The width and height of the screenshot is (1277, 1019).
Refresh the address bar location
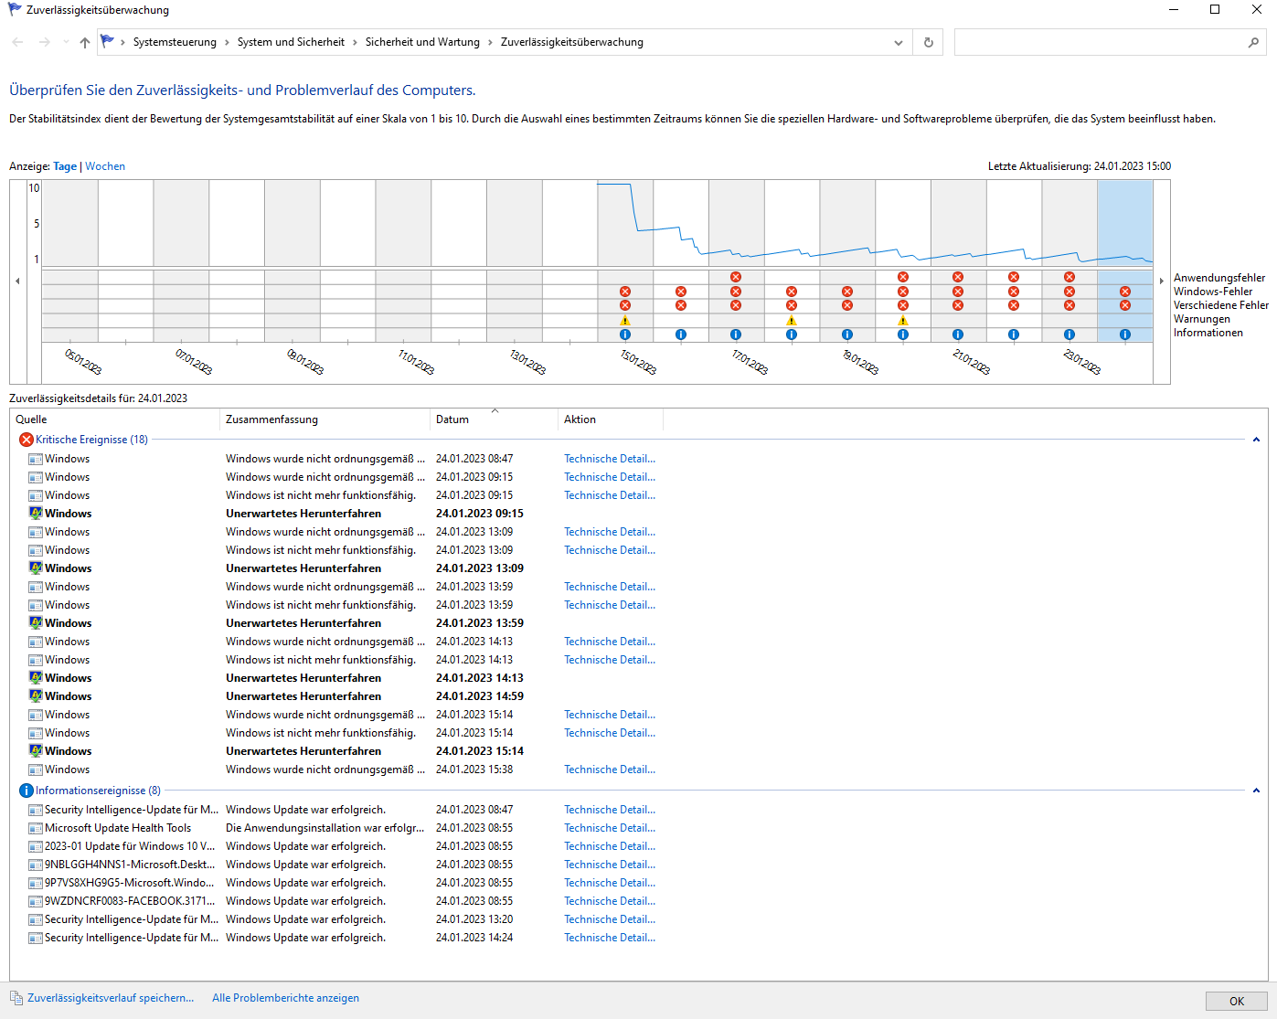929,42
